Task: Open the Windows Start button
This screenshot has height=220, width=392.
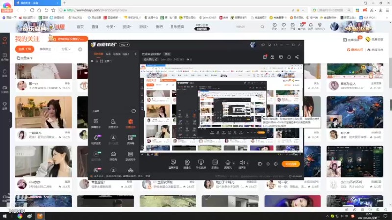Action: tap(5, 216)
